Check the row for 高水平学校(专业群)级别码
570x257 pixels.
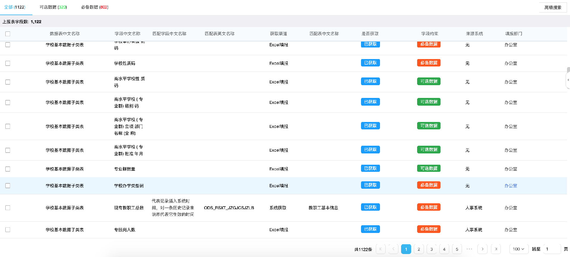point(8,102)
